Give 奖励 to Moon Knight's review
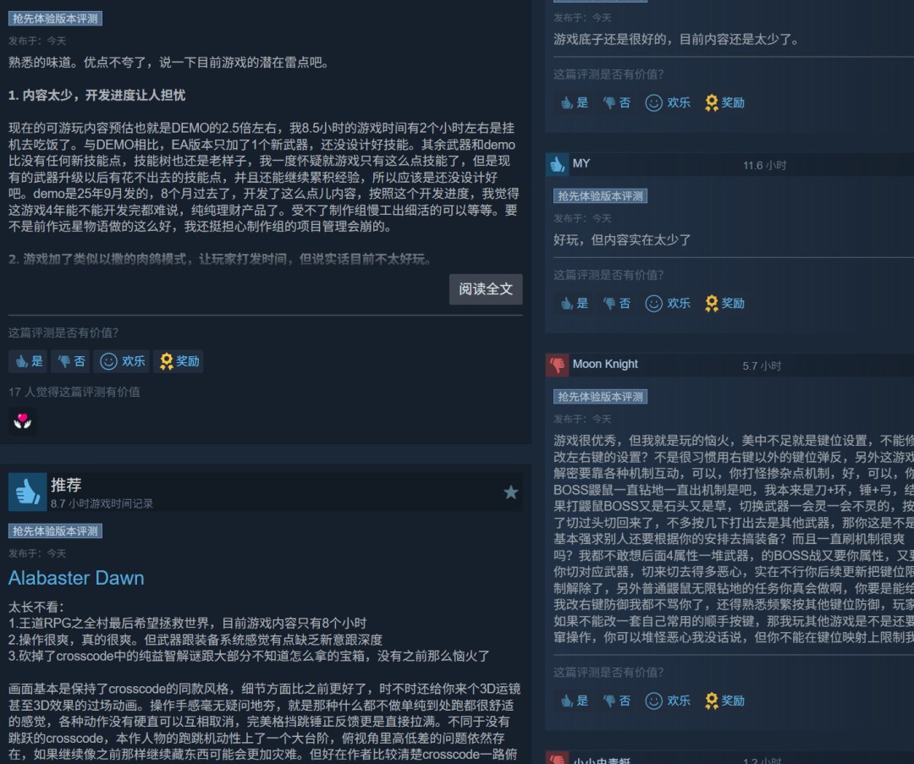Screen dimensions: 914x764 point(724,701)
